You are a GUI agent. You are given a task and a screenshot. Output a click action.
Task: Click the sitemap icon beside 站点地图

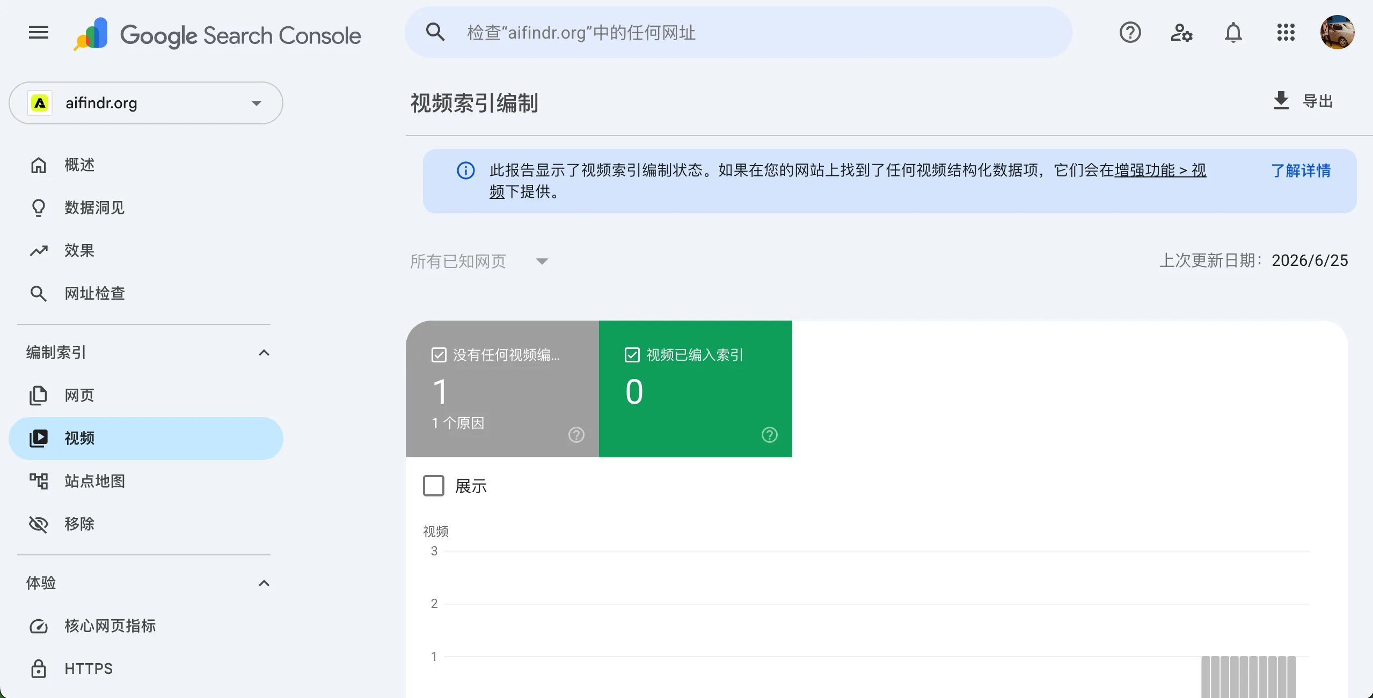pos(38,481)
